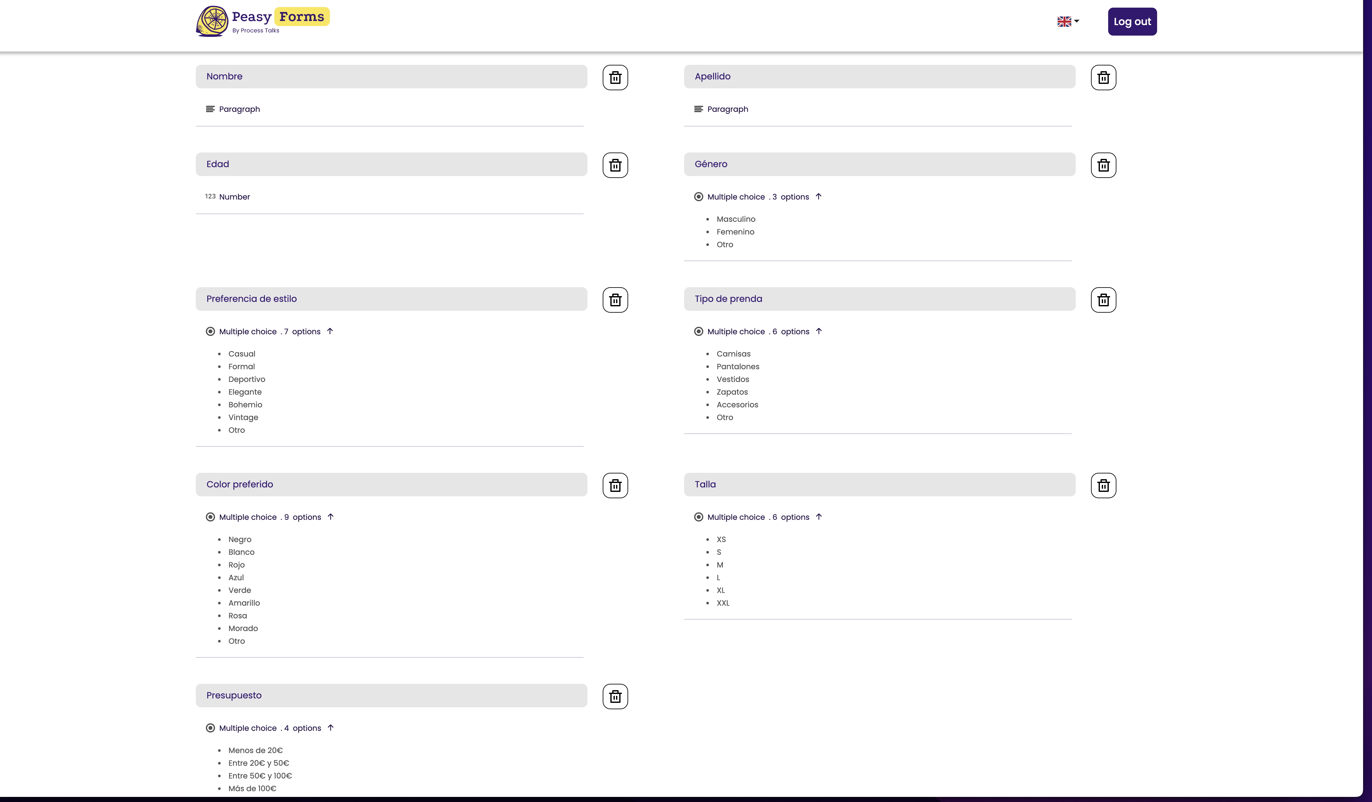Screen dimensions: 1372x802
Task: Open Peasy Forms home link
Action: pos(263,21)
